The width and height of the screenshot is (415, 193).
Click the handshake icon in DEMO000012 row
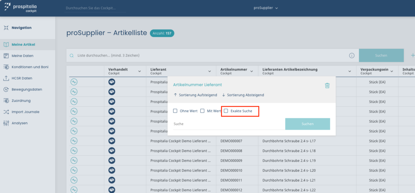pos(112,190)
